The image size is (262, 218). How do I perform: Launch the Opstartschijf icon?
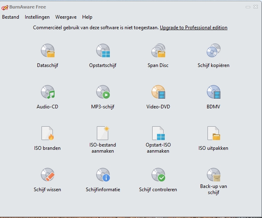tap(103, 51)
